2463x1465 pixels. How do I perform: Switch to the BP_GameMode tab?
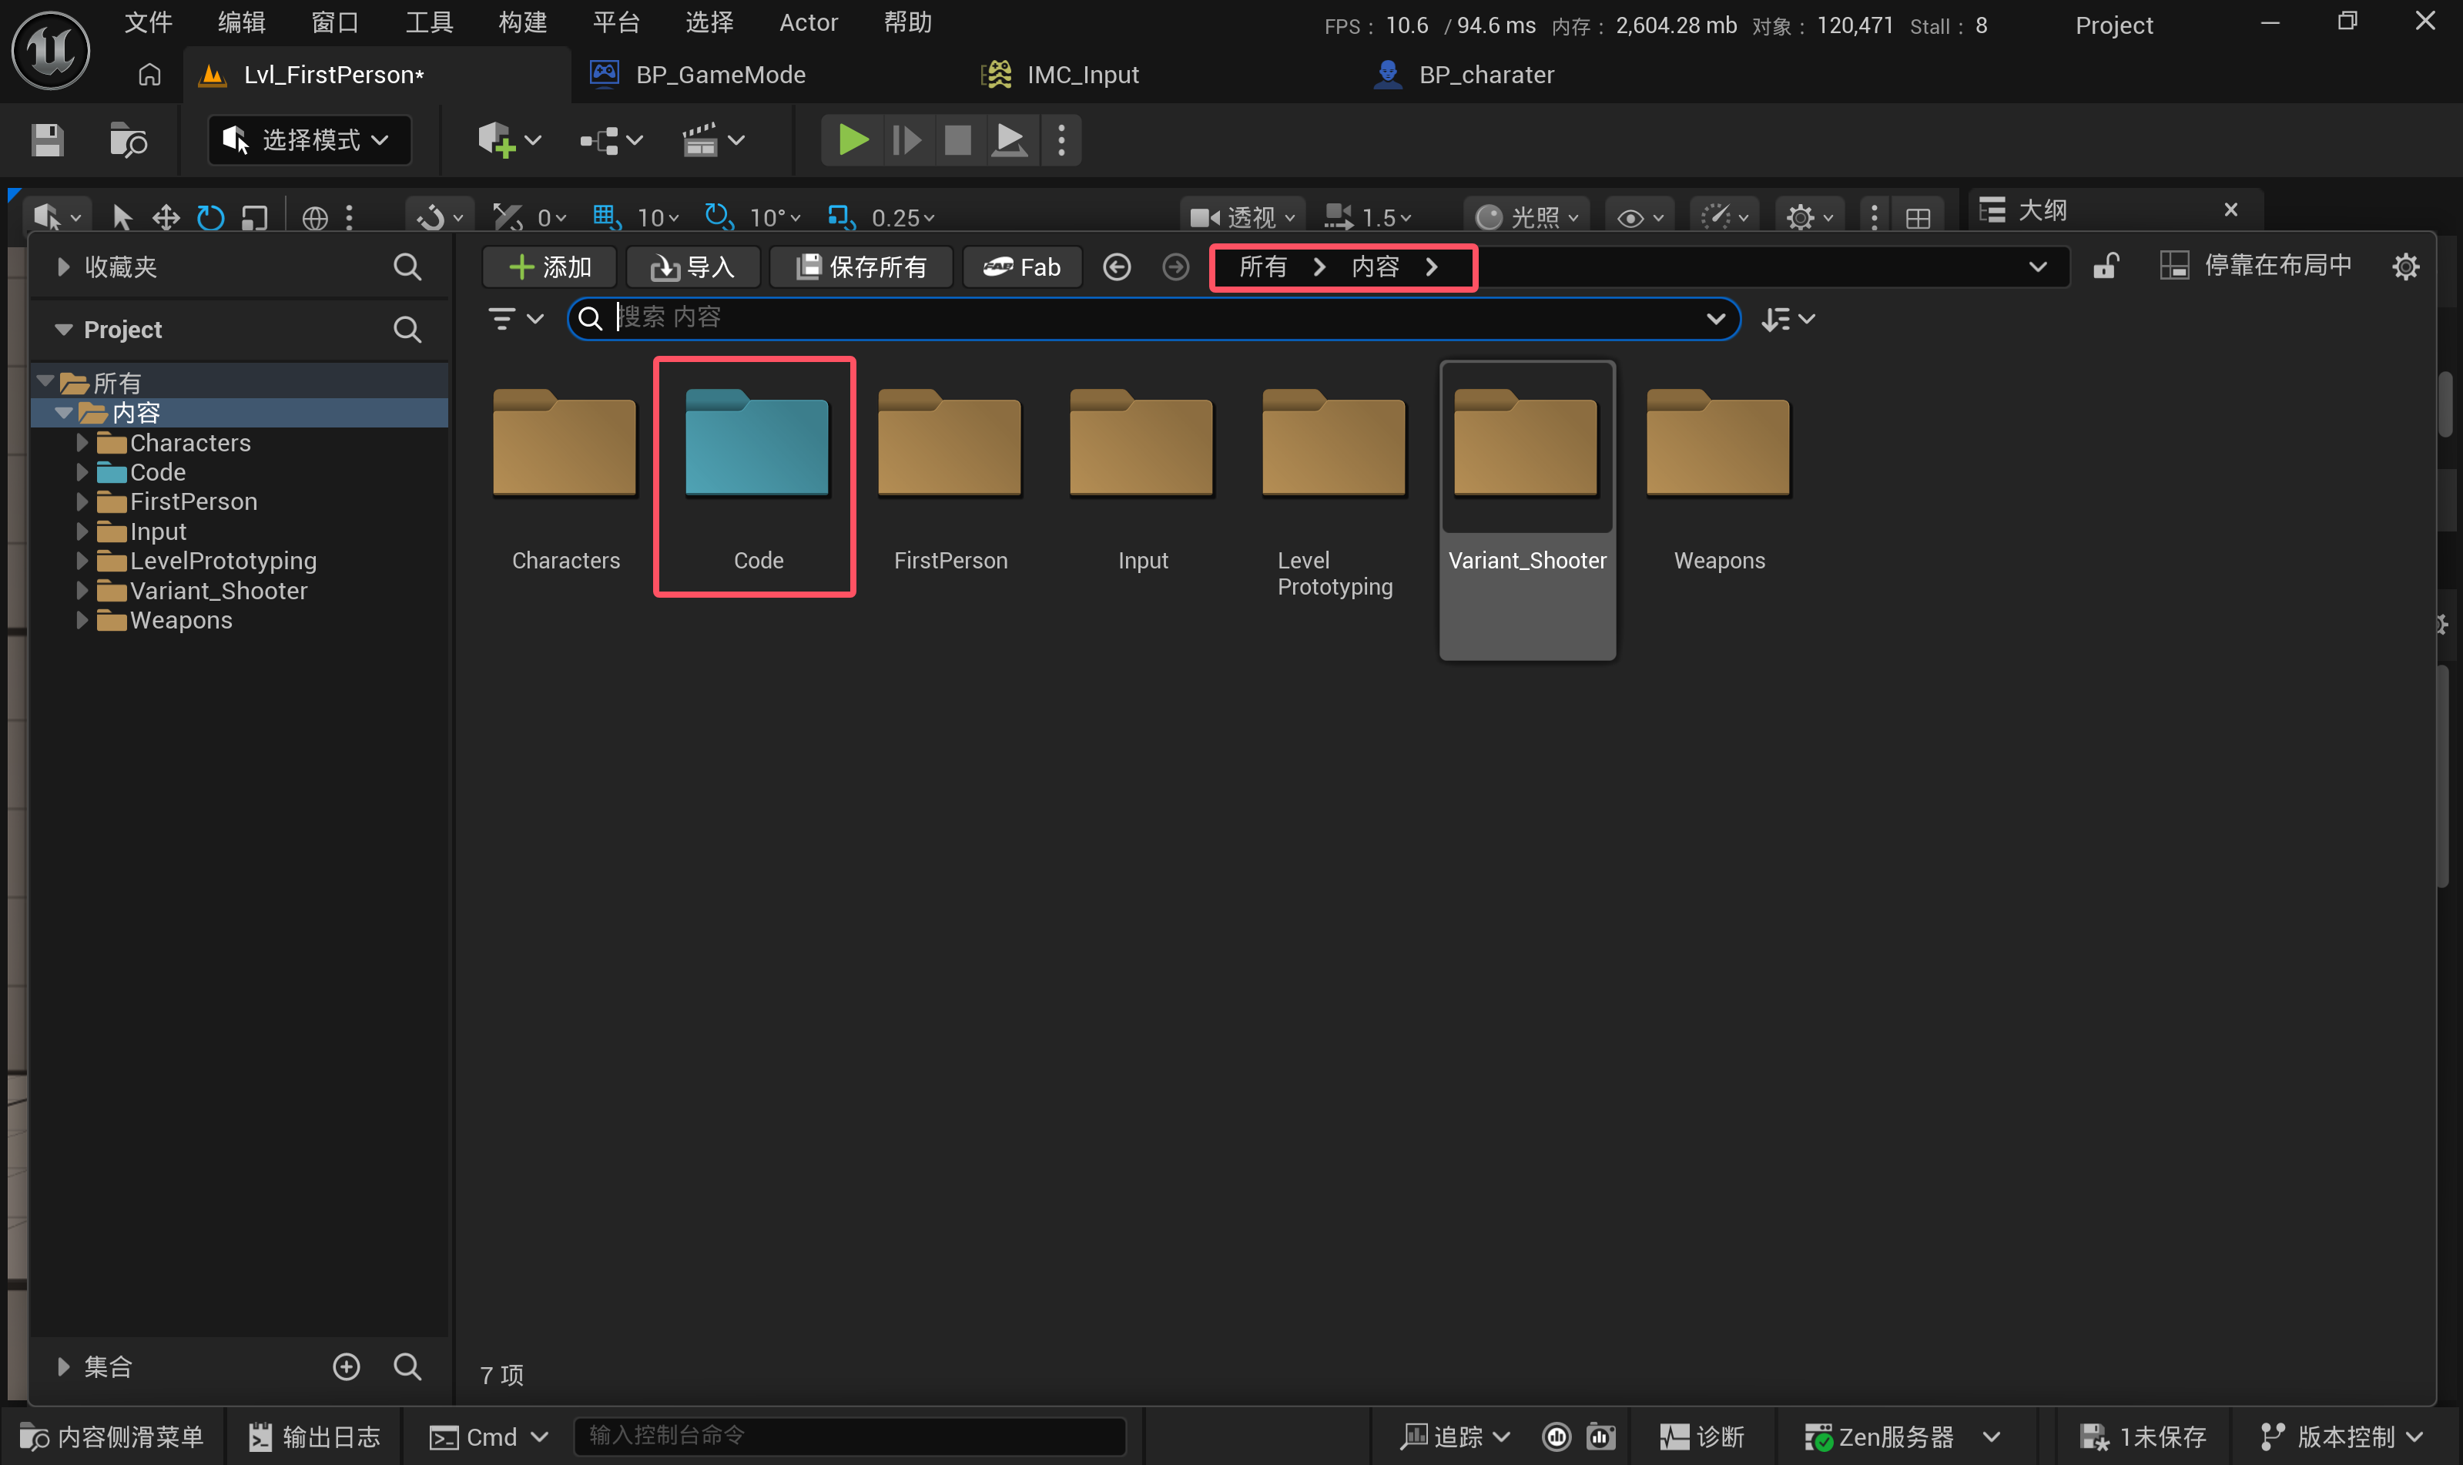719,75
